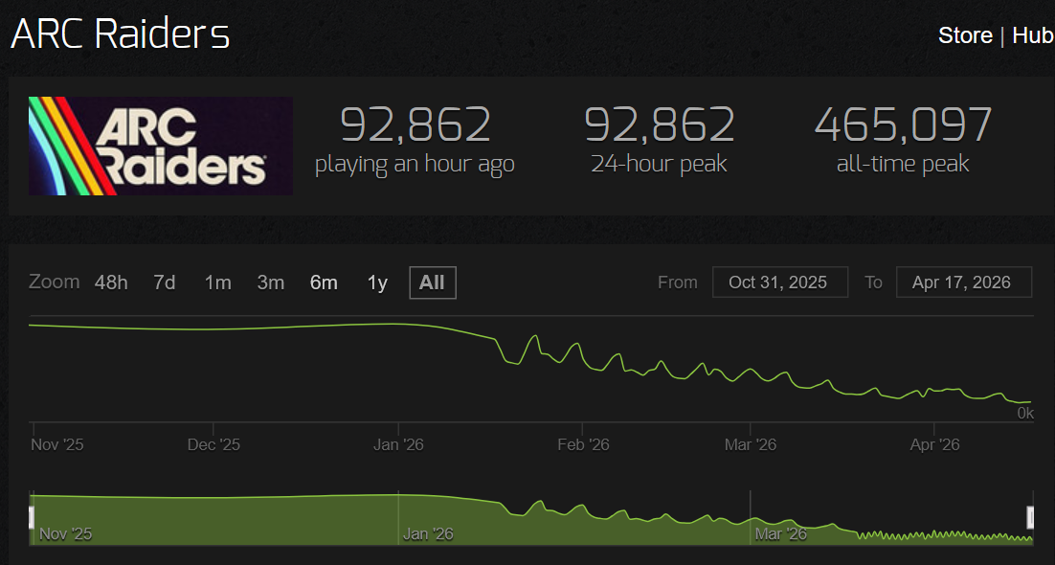Grab the right navigator range handle
1055x565 pixels.
[x=1030, y=517]
